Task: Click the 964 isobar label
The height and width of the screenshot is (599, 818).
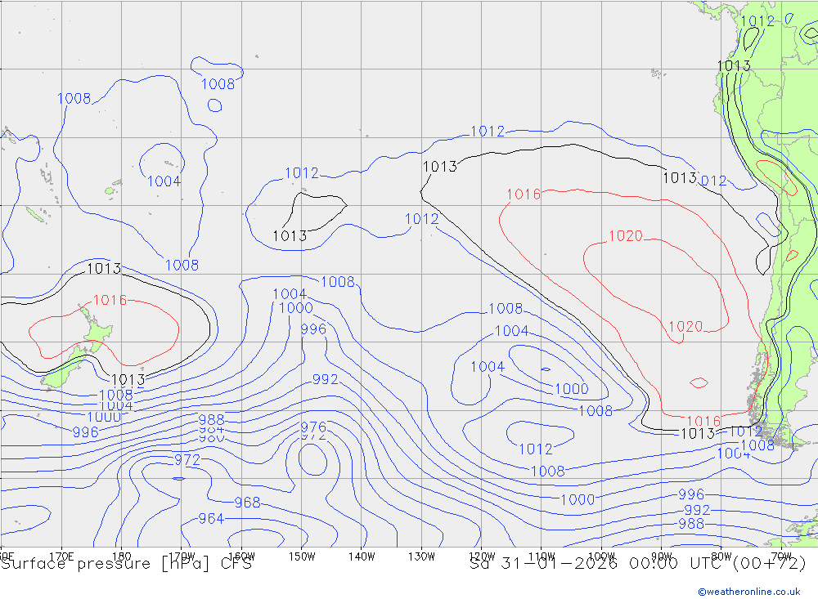Action: tap(211, 519)
